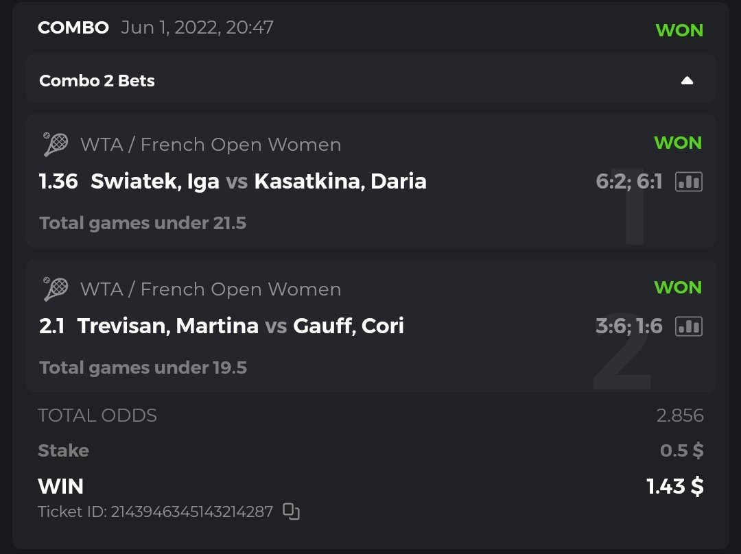Click tennis racket icon on first bet
The image size is (741, 554).
coord(56,145)
